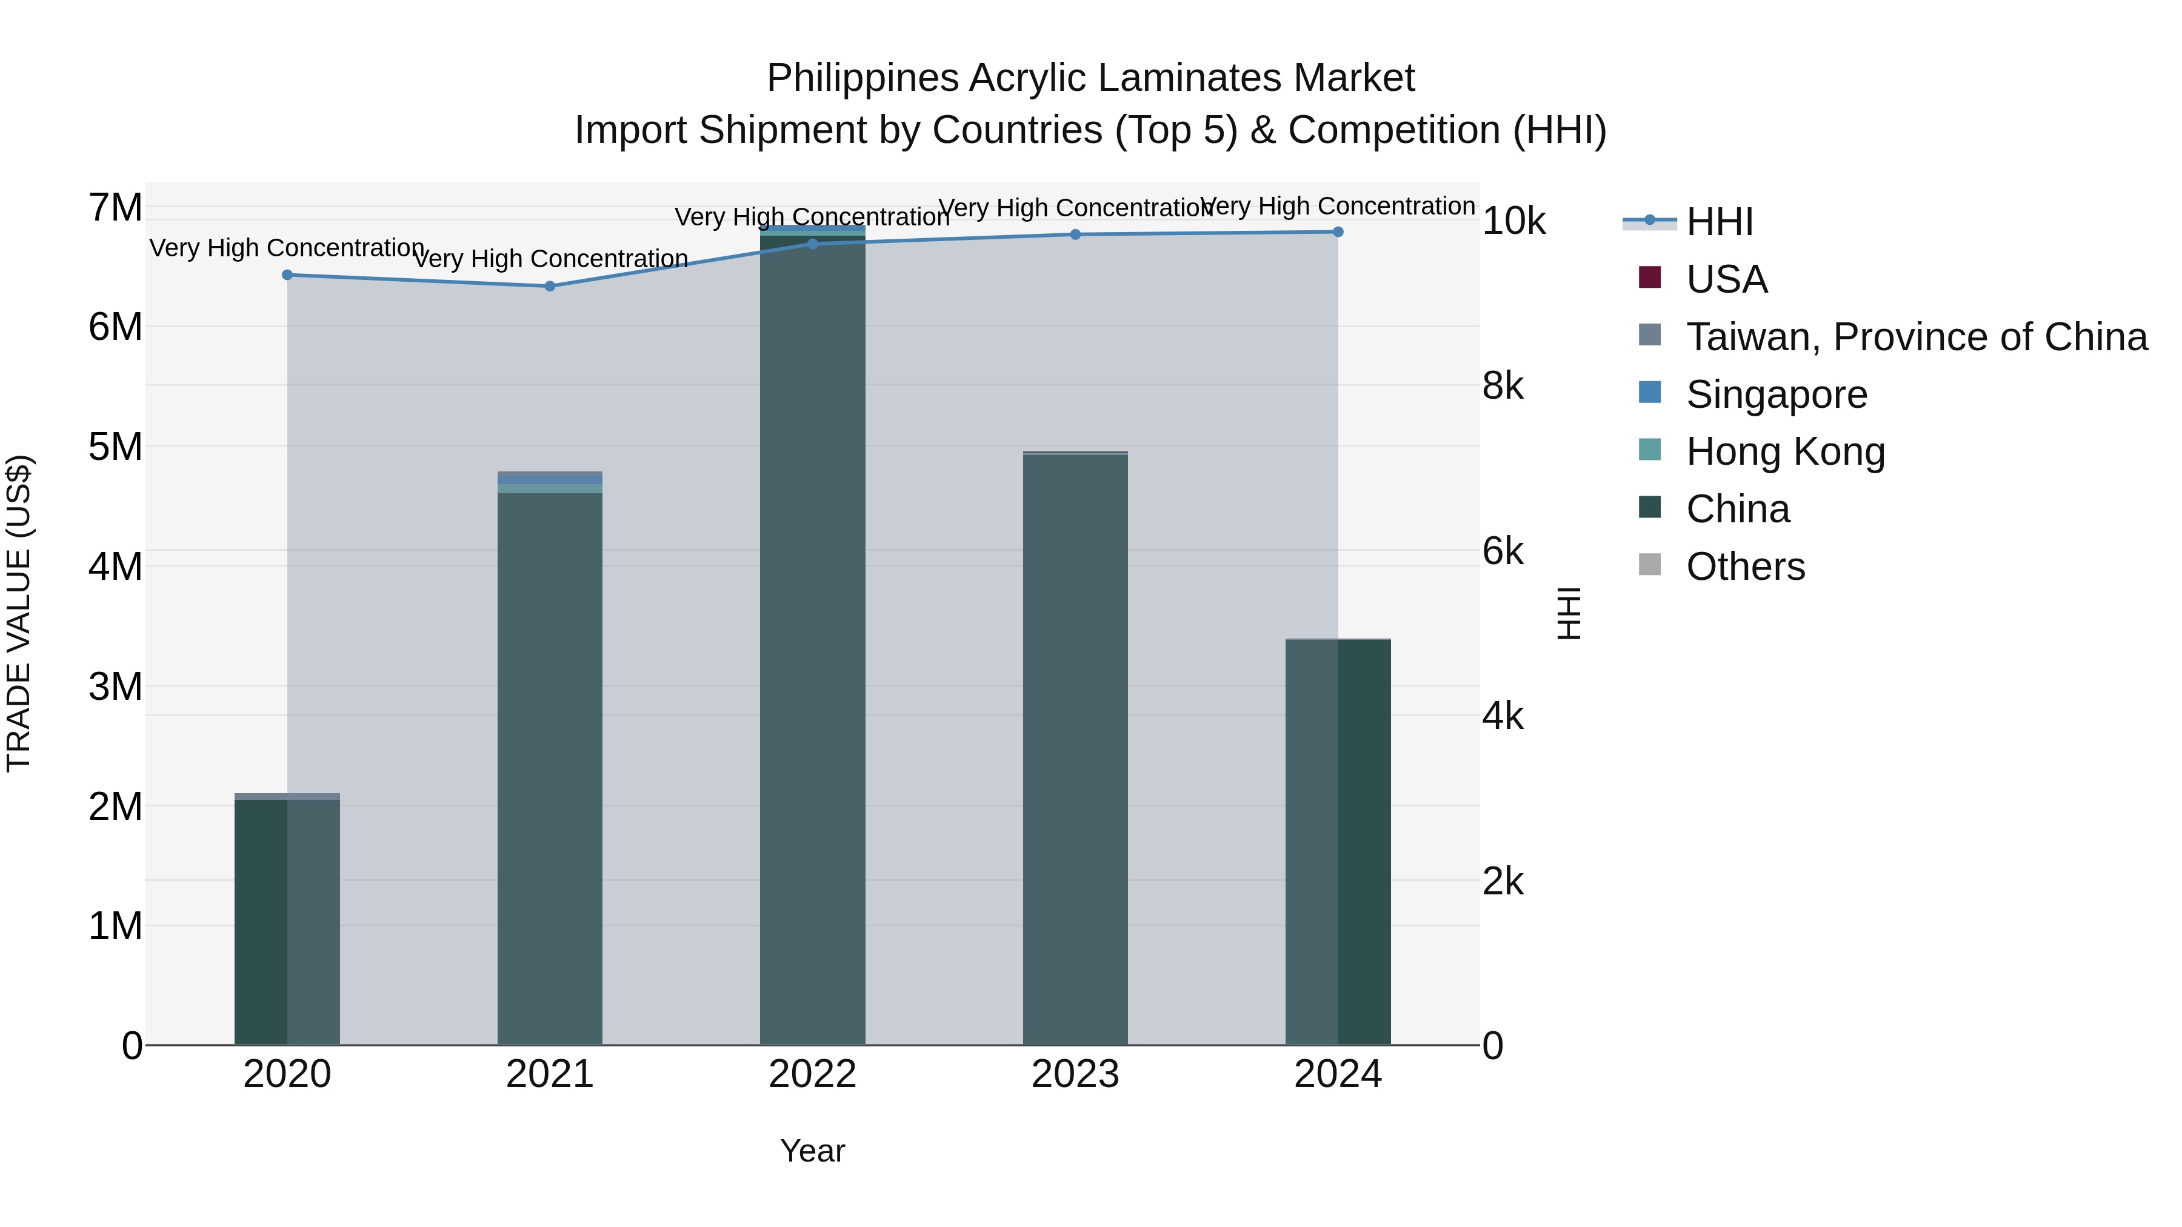Click the 5M trade value tick
This screenshot has width=2182, height=1227.
coord(115,447)
